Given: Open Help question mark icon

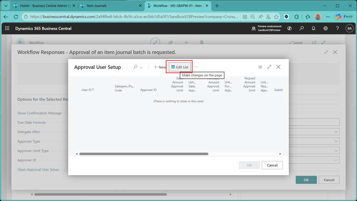Looking at the screenshot, I should [337, 29].
